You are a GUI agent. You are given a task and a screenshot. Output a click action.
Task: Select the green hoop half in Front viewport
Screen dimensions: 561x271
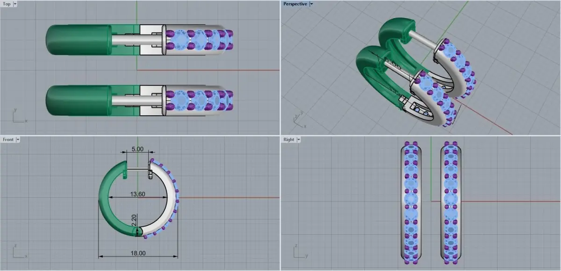[x=104, y=198]
